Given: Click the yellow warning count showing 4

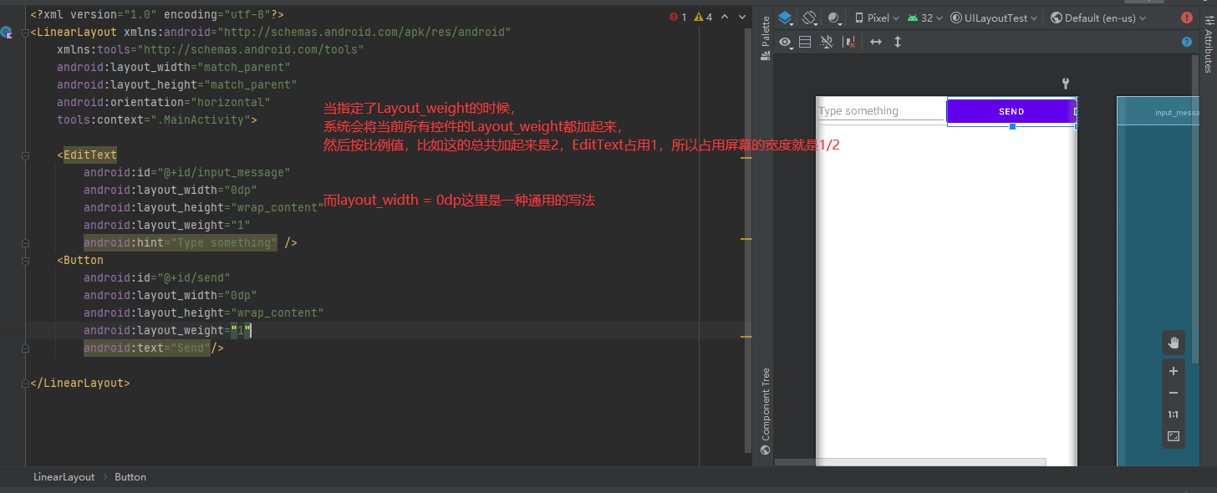Looking at the screenshot, I should pos(703,17).
